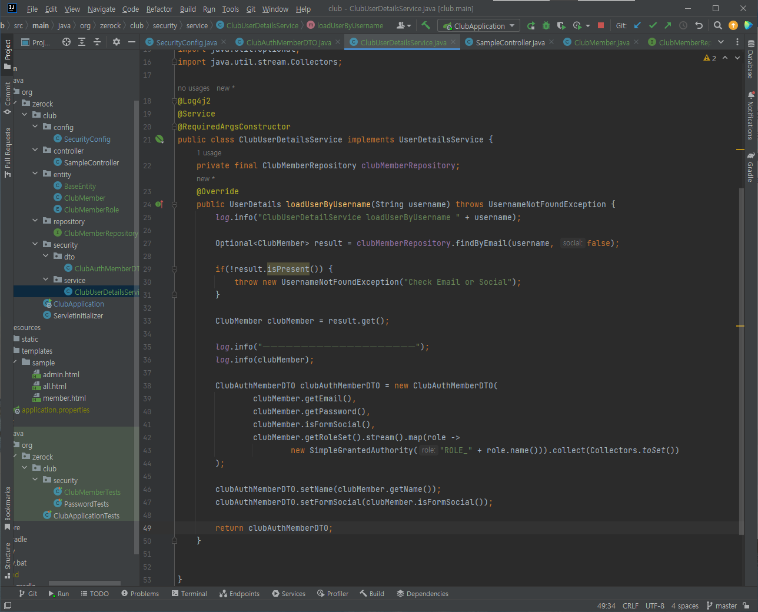758x612 pixels.
Task: Open Search Everywhere magnifier icon
Action: [x=717, y=25]
